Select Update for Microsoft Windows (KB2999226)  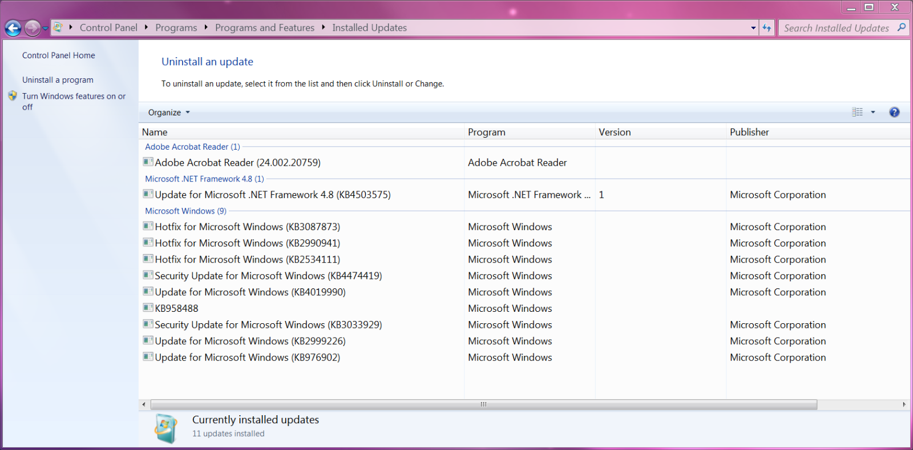coord(250,341)
